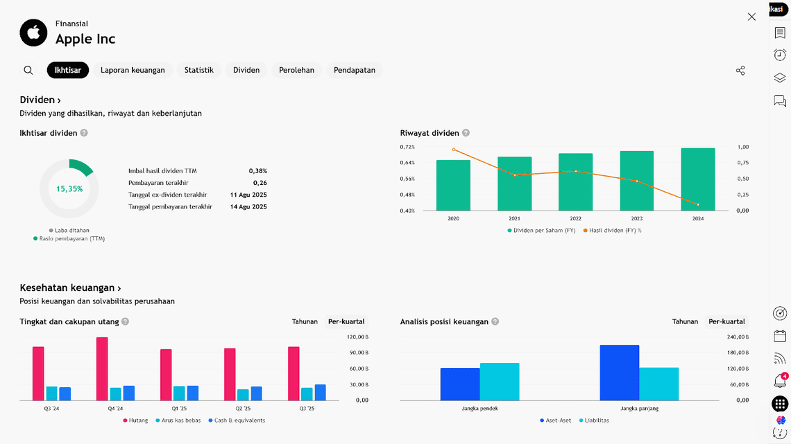
Task: Open the object tree layers icon
Action: tap(780, 78)
